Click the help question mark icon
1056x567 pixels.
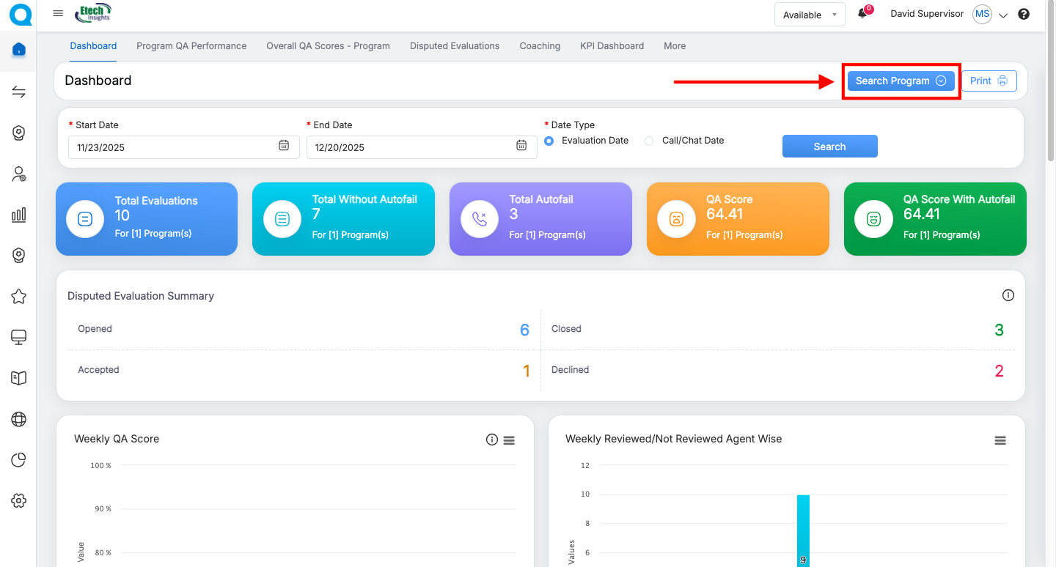coord(1024,14)
